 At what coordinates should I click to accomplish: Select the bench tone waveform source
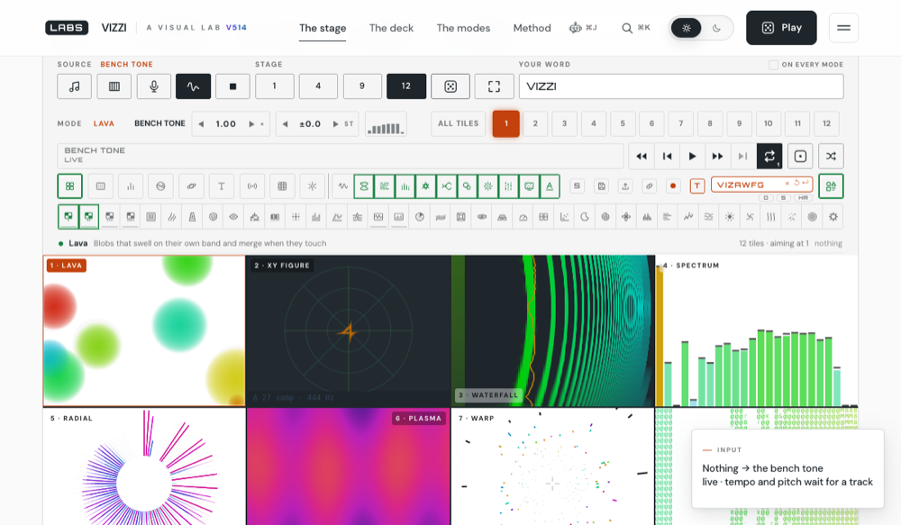tap(193, 86)
